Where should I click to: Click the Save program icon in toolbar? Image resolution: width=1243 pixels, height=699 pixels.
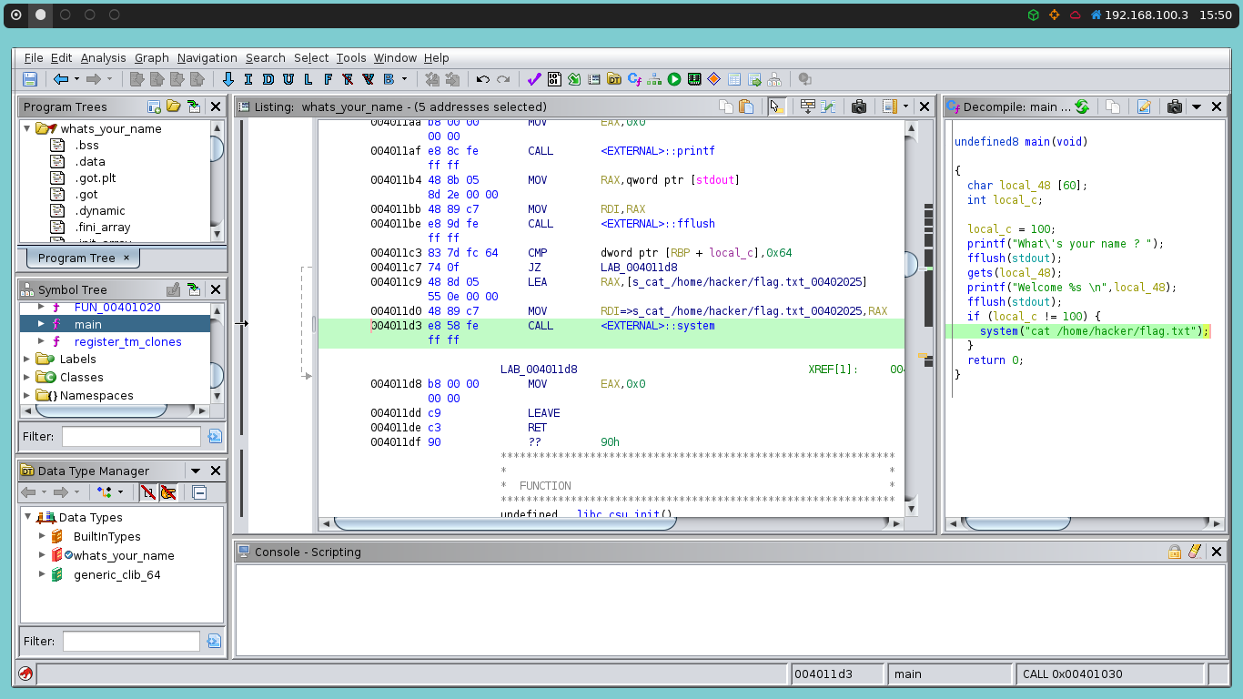30,80
